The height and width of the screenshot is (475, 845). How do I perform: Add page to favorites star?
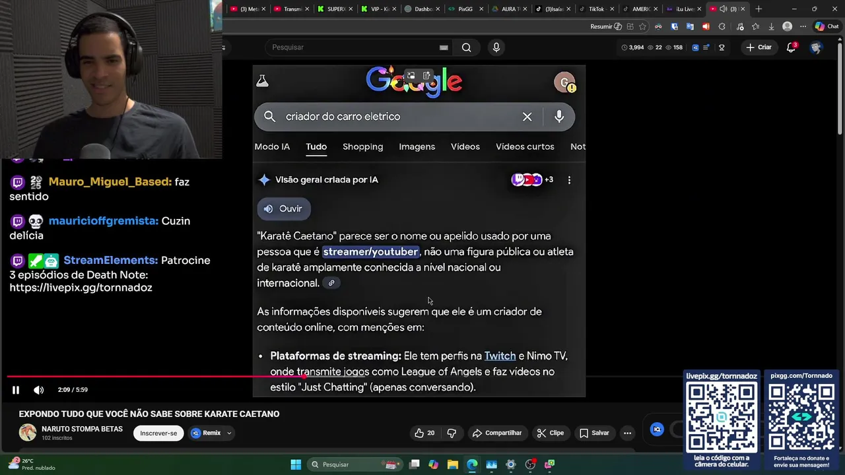(x=642, y=26)
